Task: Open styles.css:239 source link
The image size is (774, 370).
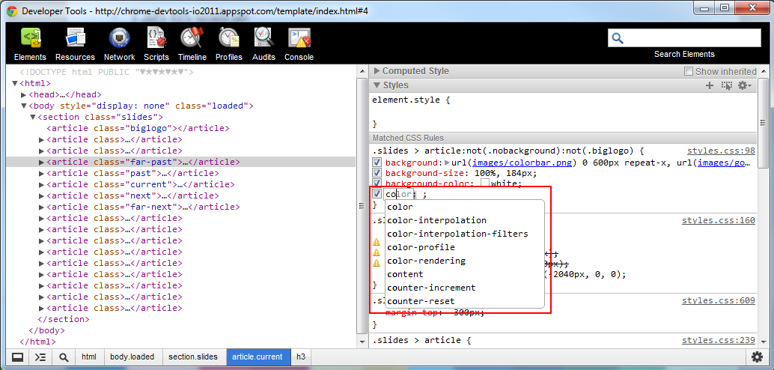Action: [x=719, y=340]
